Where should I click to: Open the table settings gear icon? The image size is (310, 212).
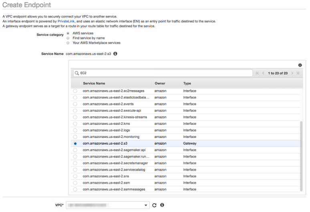[300, 65]
